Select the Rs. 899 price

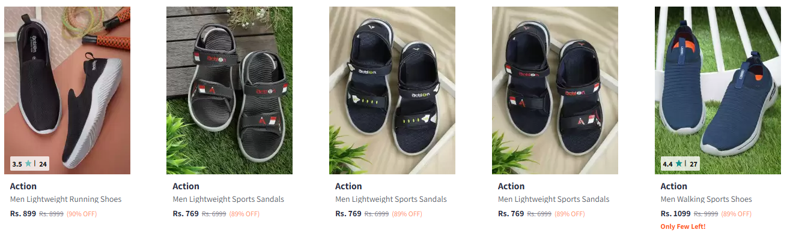click(23, 213)
